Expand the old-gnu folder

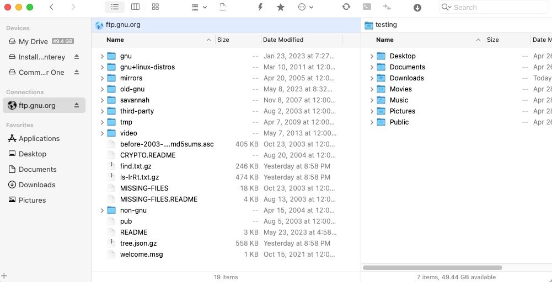102,89
